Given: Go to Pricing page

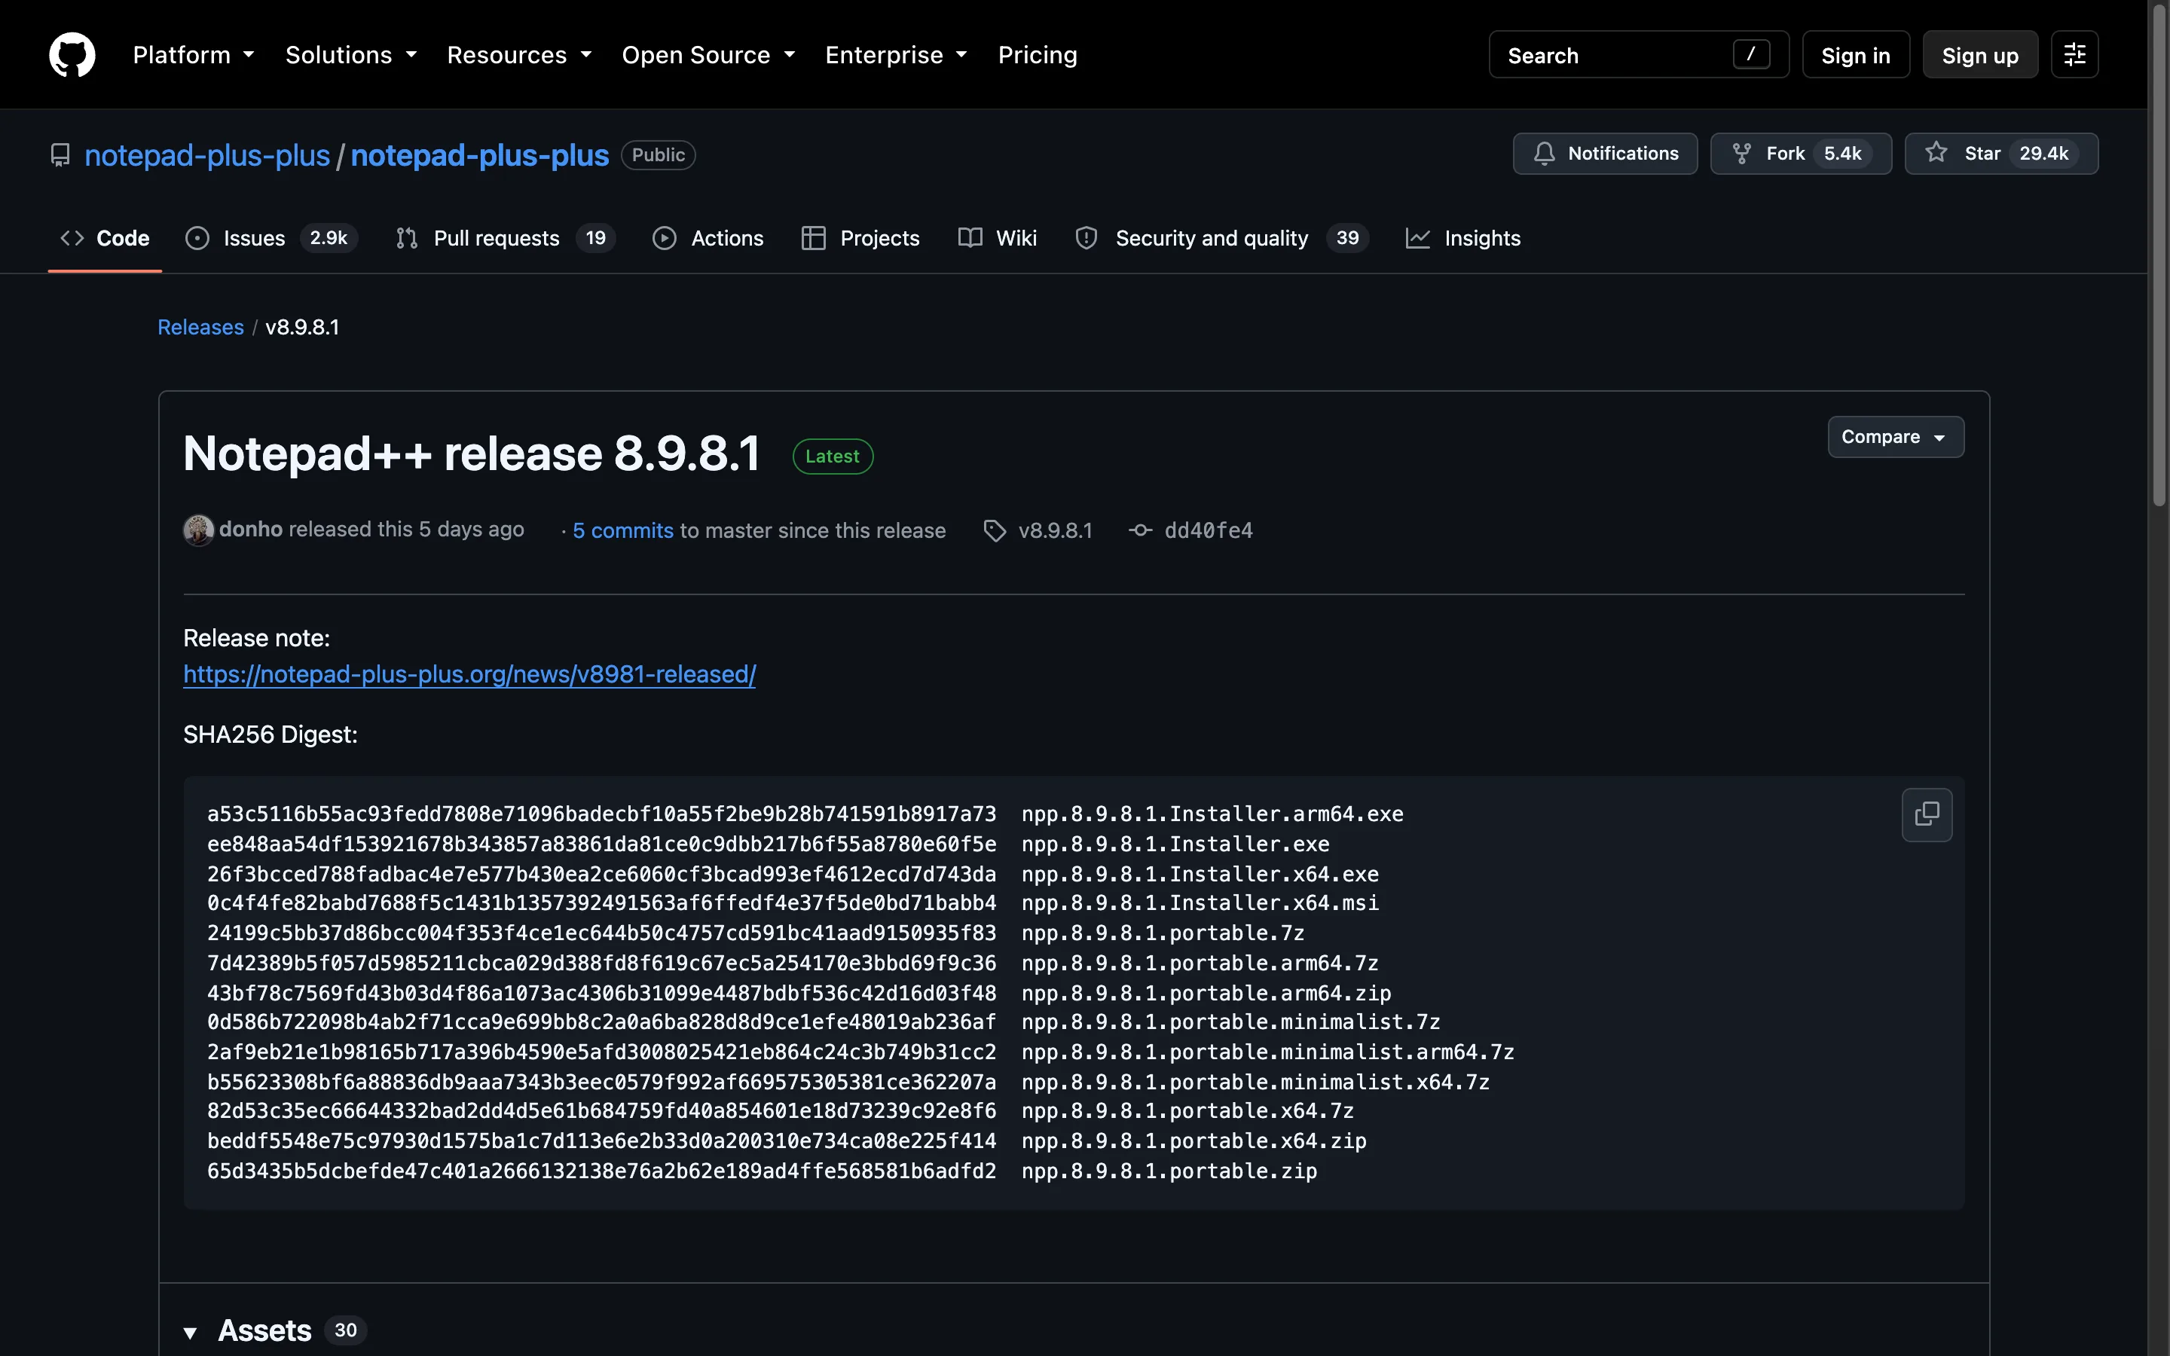Looking at the screenshot, I should pyautogui.click(x=1038, y=55).
